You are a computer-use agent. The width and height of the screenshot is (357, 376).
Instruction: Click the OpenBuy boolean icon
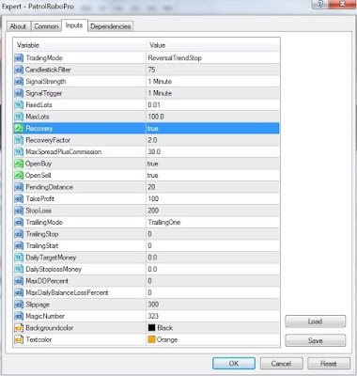point(19,164)
